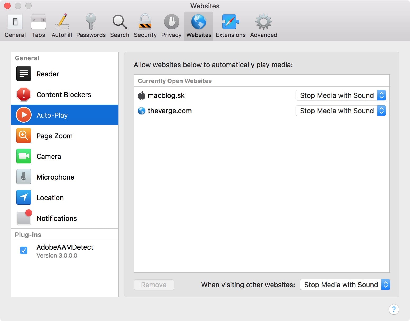
Task: Select Microphone in the sidebar
Action: pos(65,177)
